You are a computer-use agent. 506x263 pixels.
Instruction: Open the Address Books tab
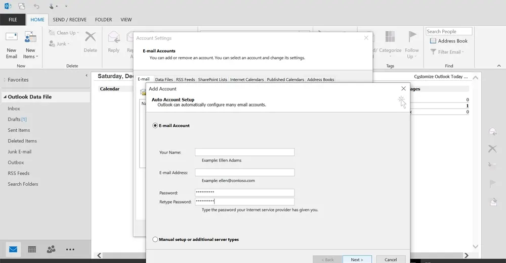tap(320, 80)
